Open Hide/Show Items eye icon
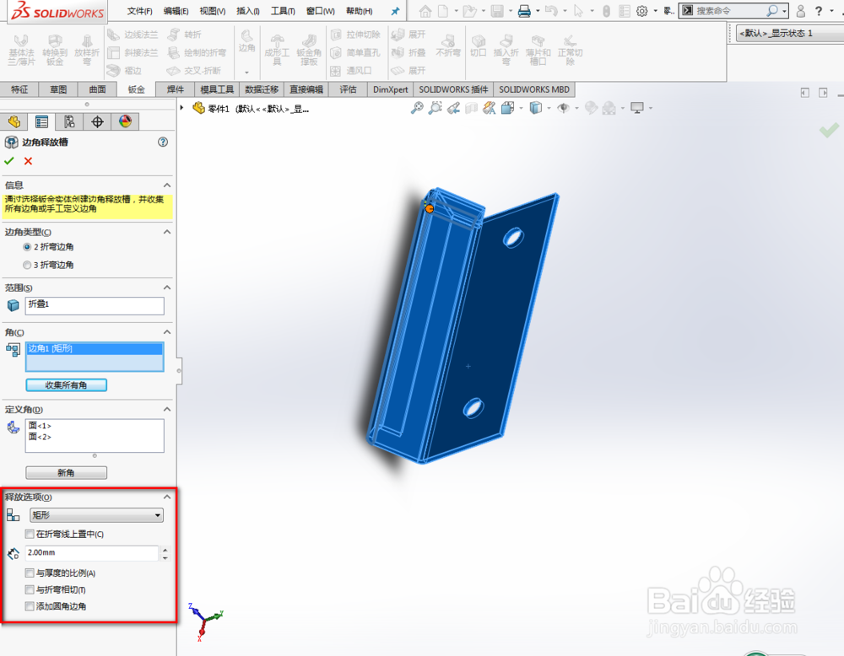The height and width of the screenshot is (656, 844). click(563, 108)
